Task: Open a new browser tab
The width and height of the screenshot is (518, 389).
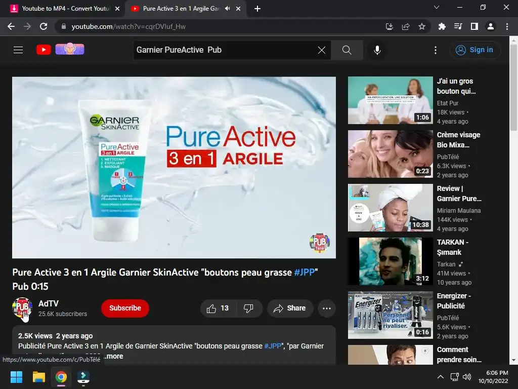Action: [x=257, y=9]
